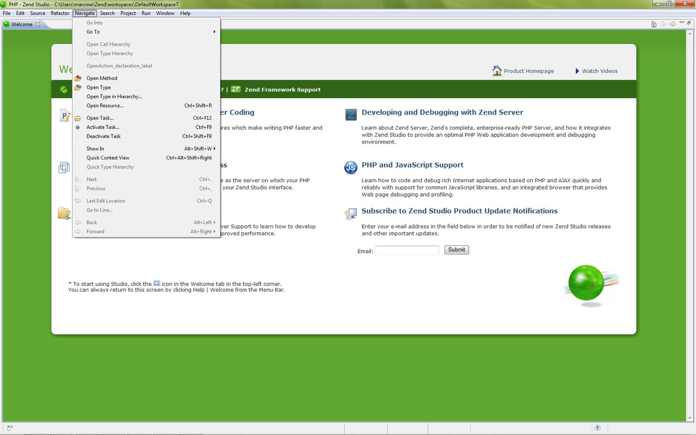
Task: Open the Help menu
Action: (185, 13)
